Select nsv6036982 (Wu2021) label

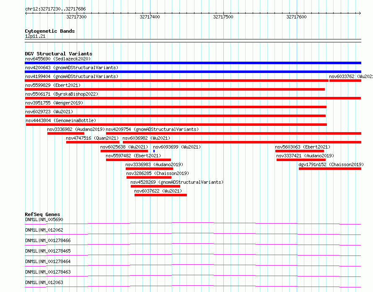[x=146, y=138]
